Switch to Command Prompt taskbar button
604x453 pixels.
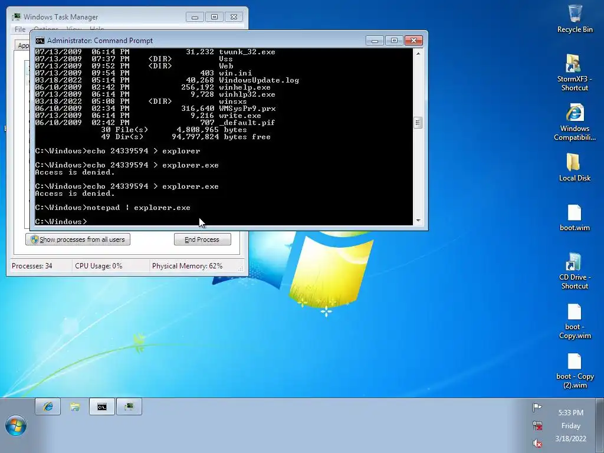point(101,406)
